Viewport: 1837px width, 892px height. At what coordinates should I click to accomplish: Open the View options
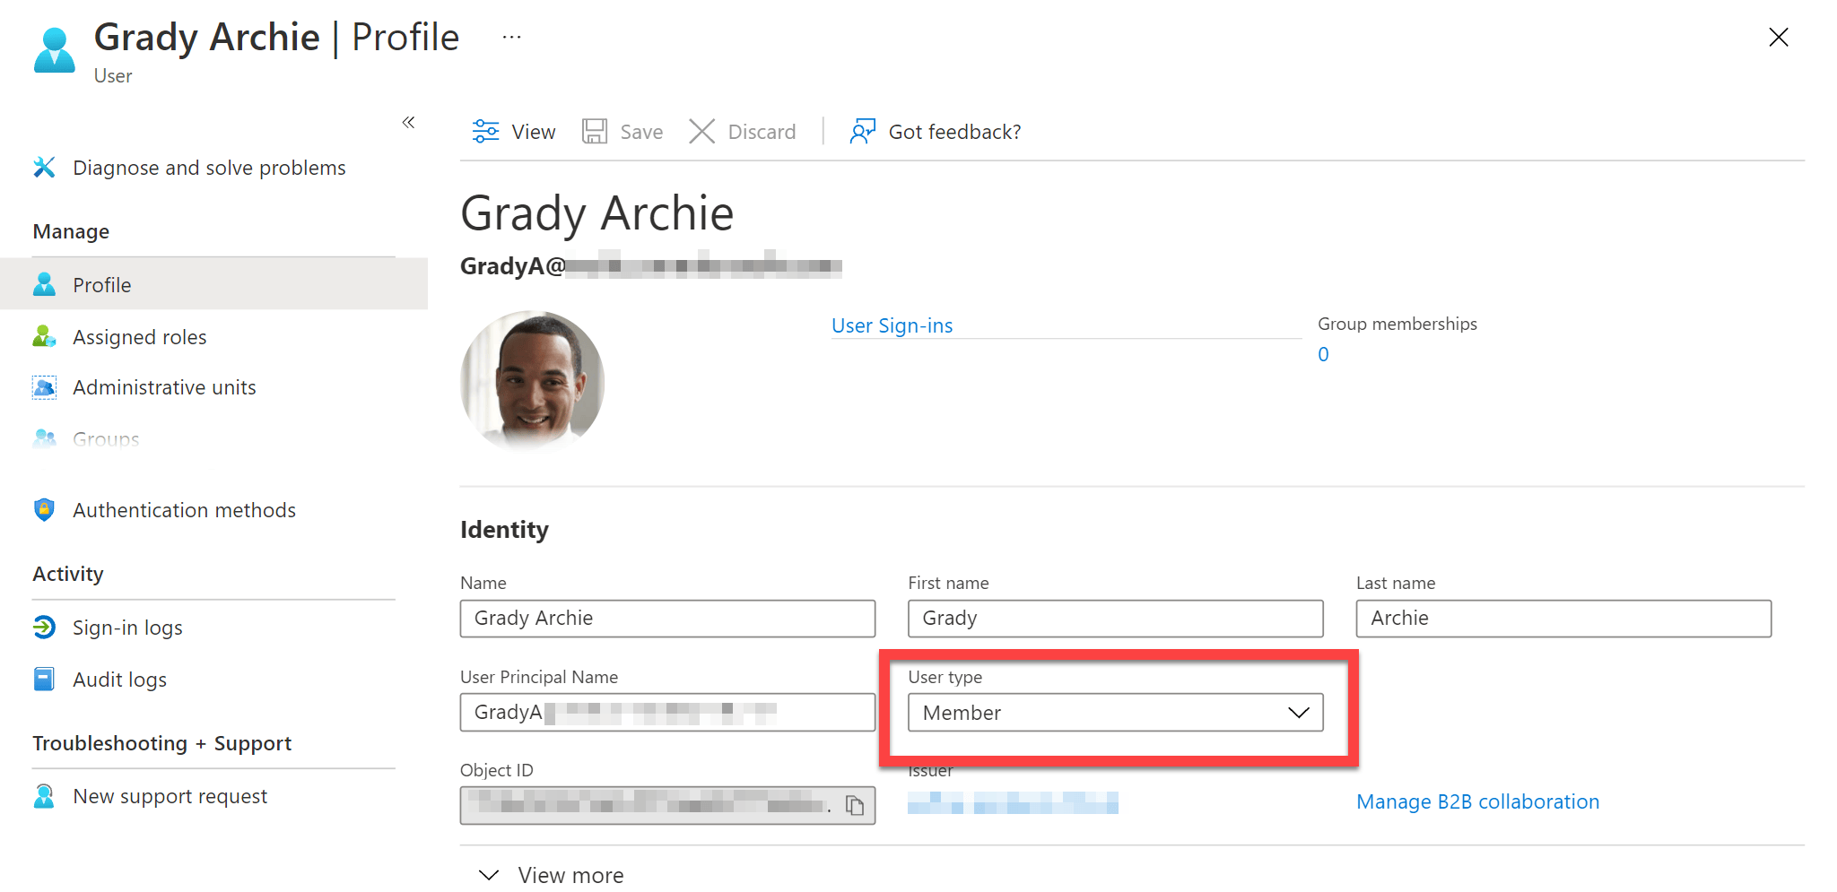(514, 132)
